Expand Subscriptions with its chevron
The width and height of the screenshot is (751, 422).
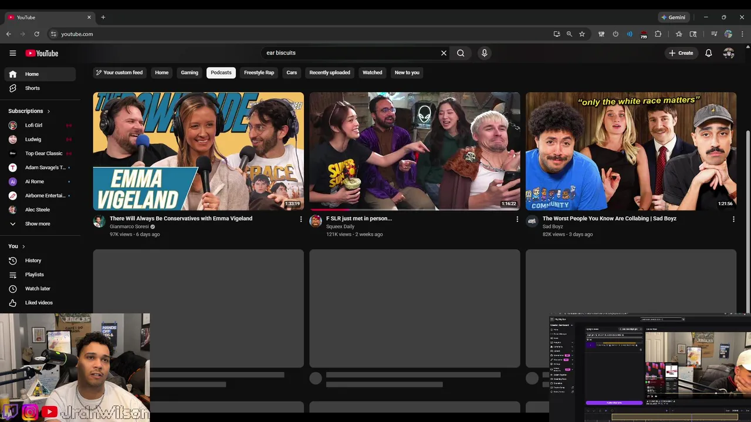[x=48, y=111]
